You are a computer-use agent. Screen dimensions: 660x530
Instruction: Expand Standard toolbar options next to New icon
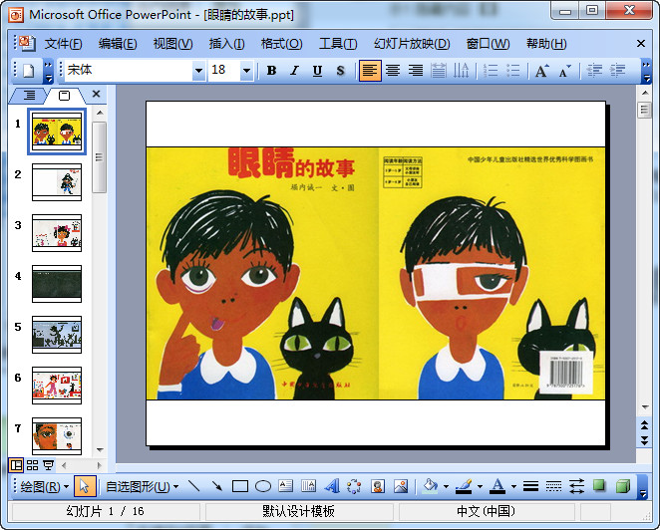click(x=49, y=71)
